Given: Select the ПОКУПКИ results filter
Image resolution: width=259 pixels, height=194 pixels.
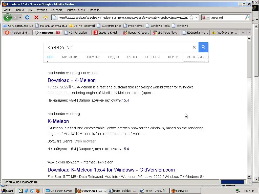Looking at the screenshot, I should pos(93,57).
